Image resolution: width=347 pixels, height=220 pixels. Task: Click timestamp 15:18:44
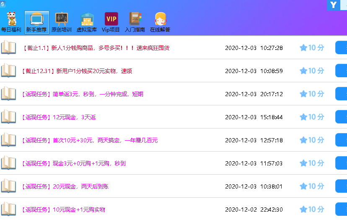pos(272,117)
